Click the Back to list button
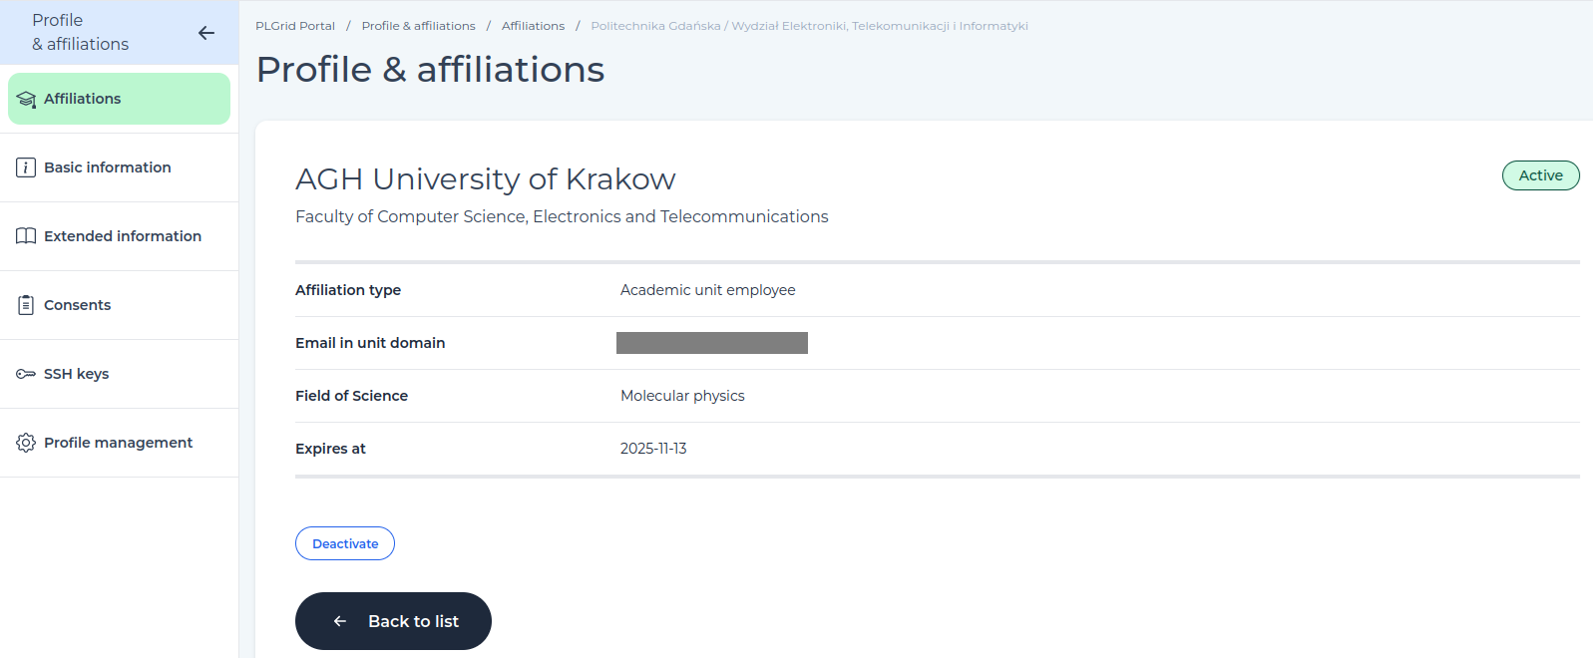Screen dimensions: 1593x658 pos(393,621)
